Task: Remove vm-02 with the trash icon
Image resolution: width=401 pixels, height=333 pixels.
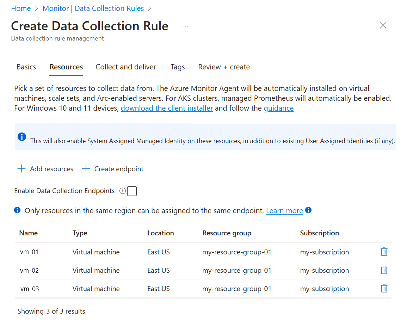Action: tap(384, 270)
